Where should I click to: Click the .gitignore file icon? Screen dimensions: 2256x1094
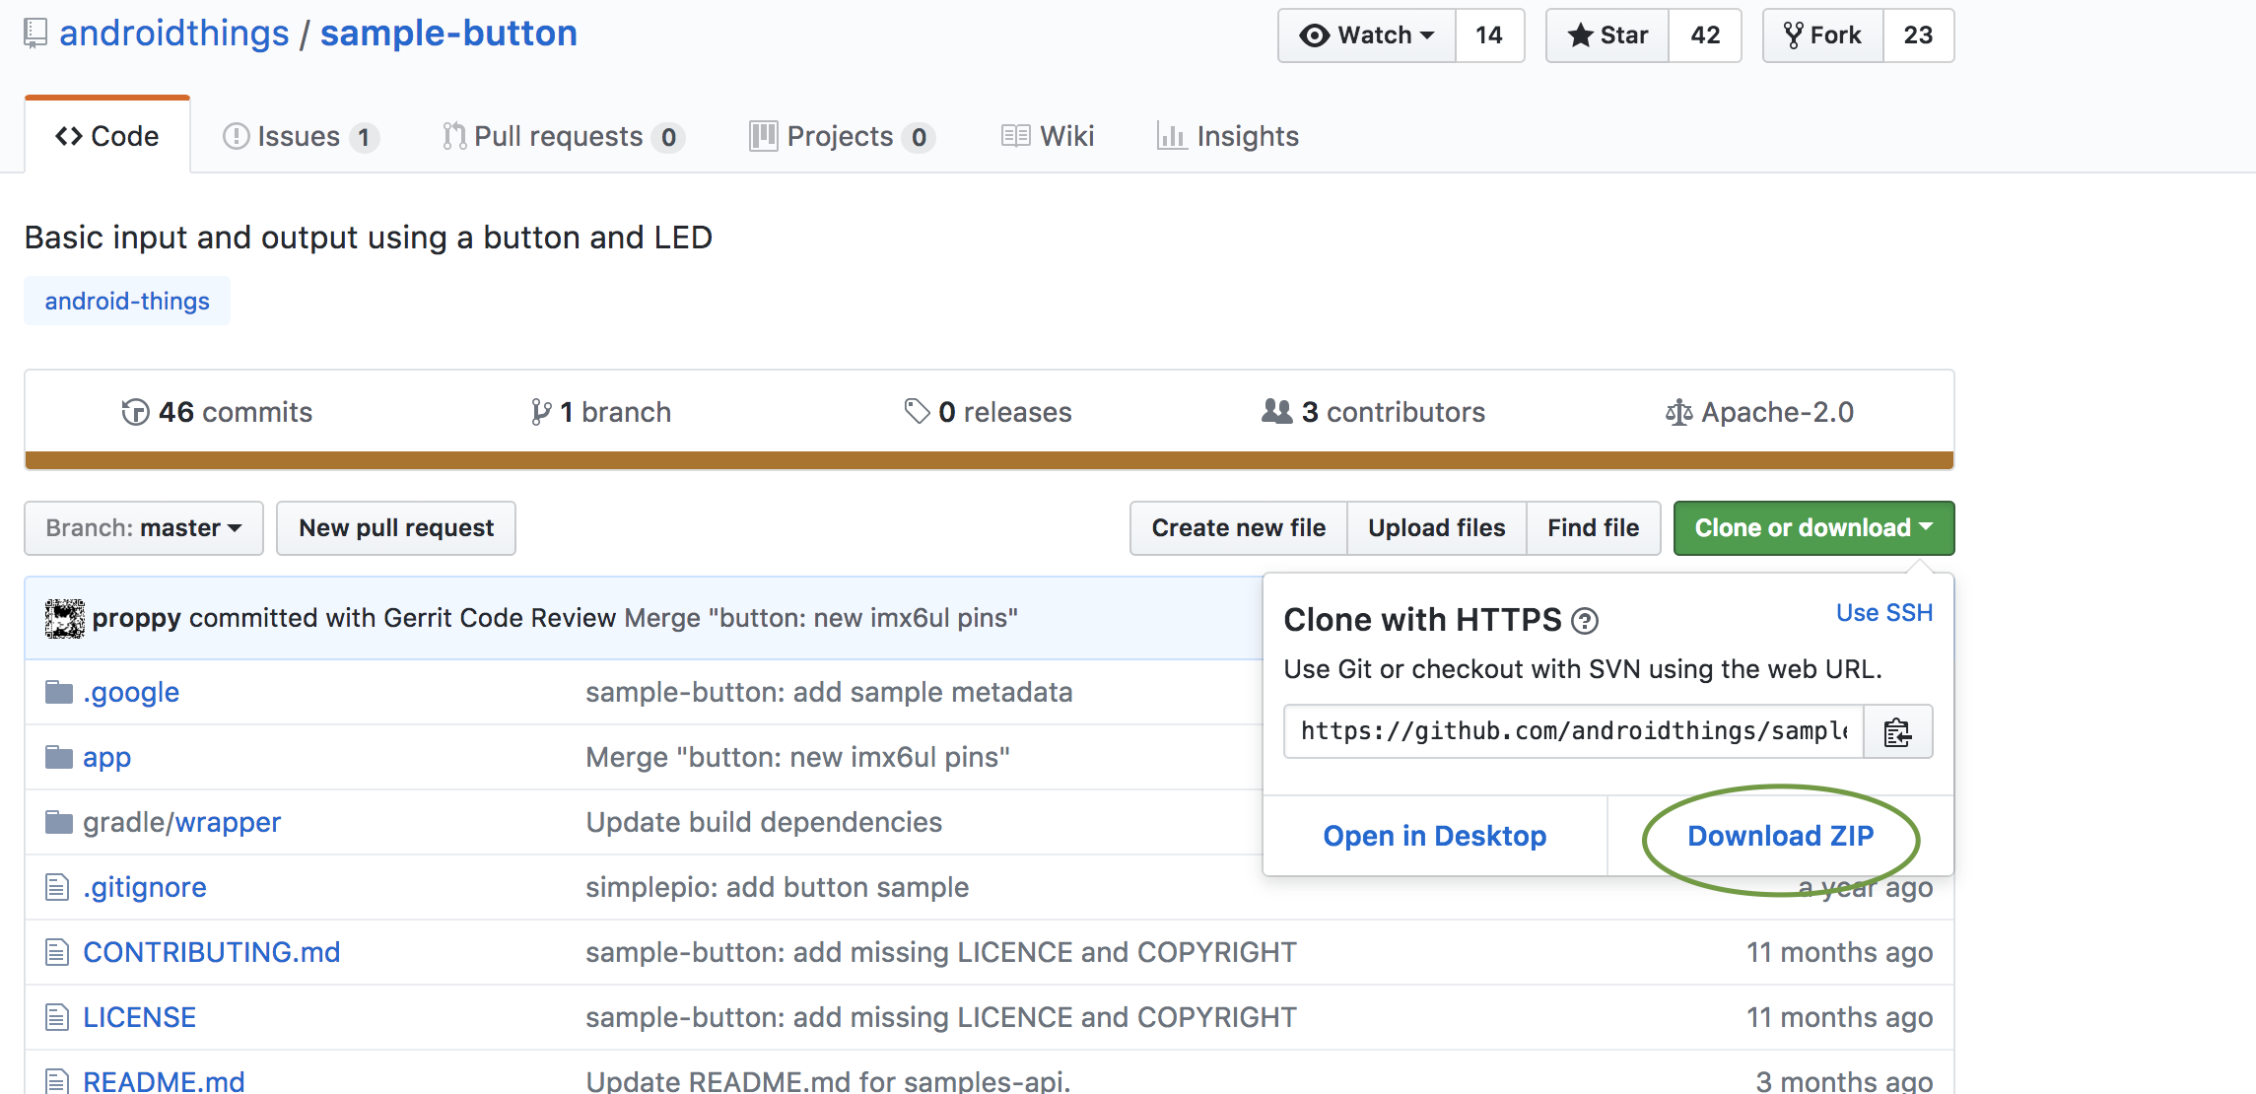[57, 888]
